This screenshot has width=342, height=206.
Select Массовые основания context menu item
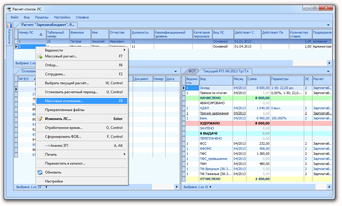tap(82, 101)
